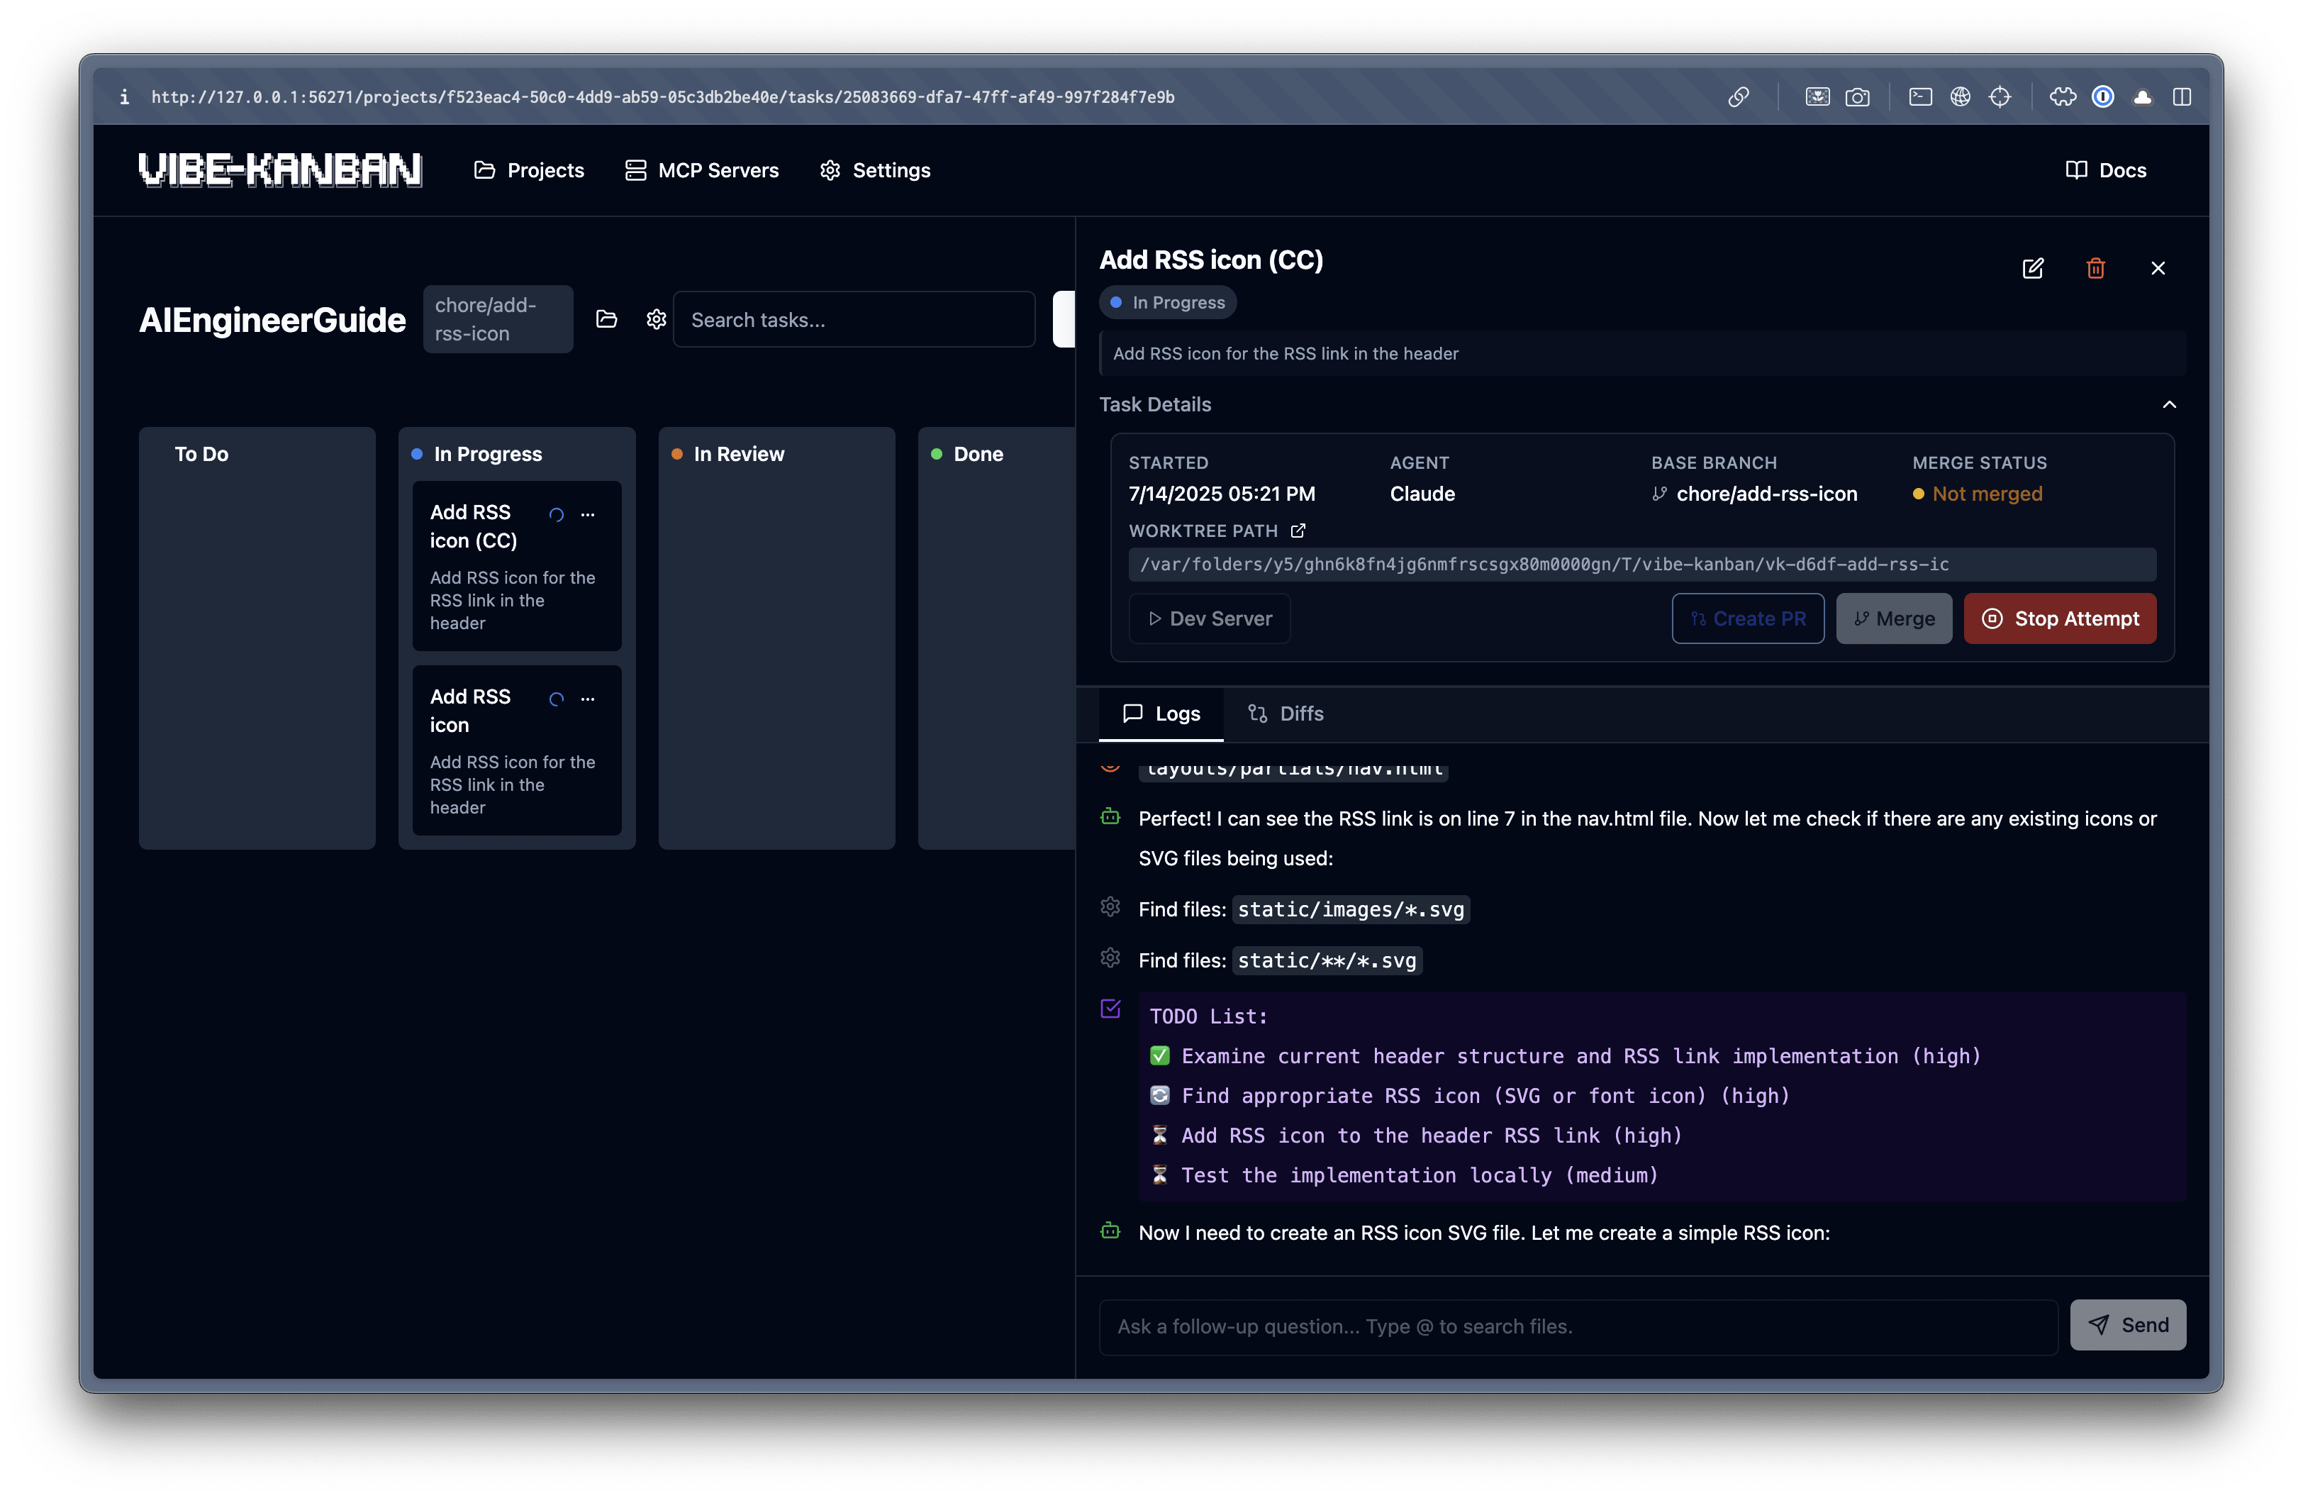Screen dimensions: 2303x1498
Task: Click the In Progress status badge
Action: tap(1168, 302)
